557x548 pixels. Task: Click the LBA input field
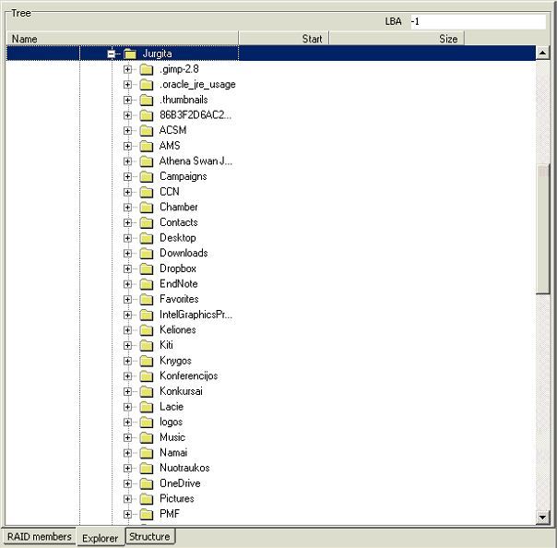tap(478, 21)
